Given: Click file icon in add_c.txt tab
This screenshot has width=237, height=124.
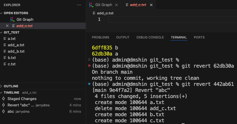Looking at the screenshot, I should pos(127,5).
